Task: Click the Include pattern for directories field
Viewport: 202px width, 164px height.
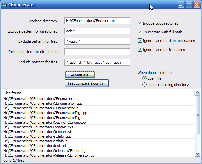Action: pyautogui.click(x=97, y=52)
